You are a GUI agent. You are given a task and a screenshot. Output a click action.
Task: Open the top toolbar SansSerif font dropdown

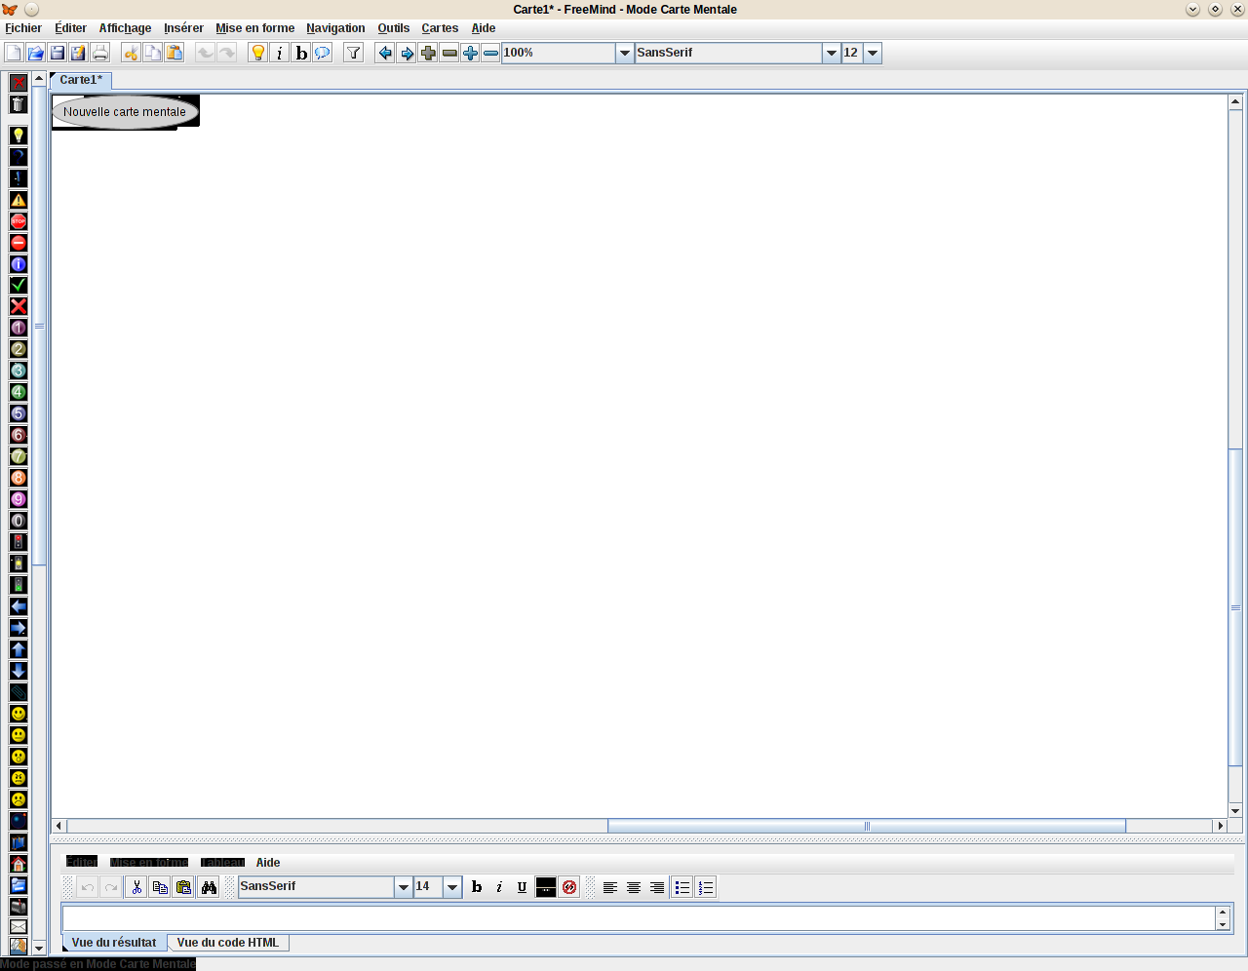click(x=831, y=53)
